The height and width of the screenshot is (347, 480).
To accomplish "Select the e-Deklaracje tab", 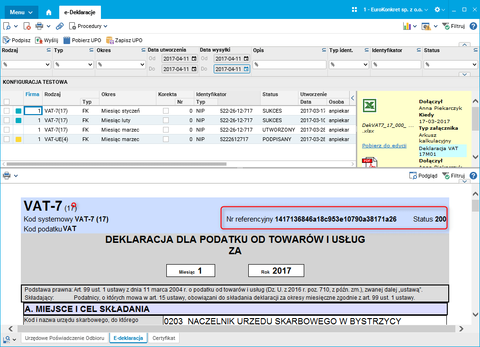I will 80,12.
